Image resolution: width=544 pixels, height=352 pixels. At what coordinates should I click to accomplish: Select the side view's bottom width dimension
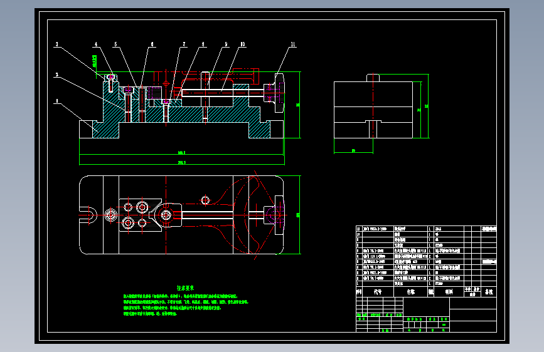click(x=353, y=151)
